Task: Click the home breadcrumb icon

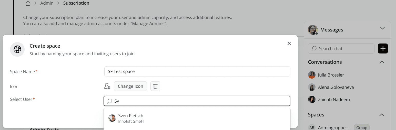Action: 28,3
